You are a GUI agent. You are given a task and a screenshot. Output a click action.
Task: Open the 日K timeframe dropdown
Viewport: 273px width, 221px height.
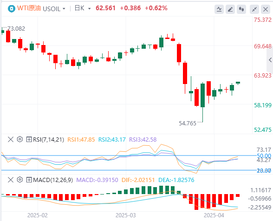click(x=89, y=8)
